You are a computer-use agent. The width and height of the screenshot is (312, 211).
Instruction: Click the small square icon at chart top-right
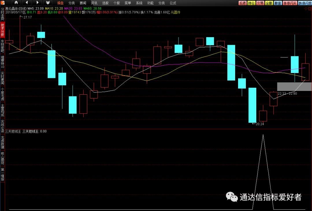click(309, 9)
